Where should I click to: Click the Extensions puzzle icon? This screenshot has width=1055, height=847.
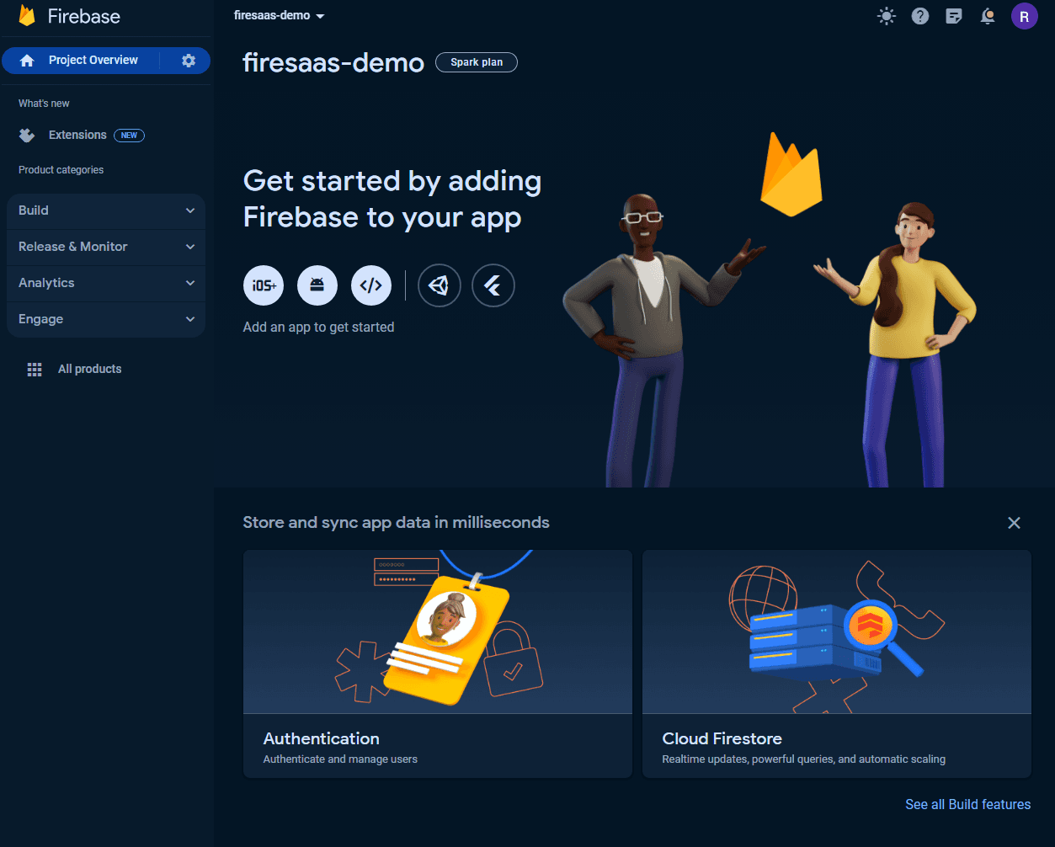click(x=27, y=135)
